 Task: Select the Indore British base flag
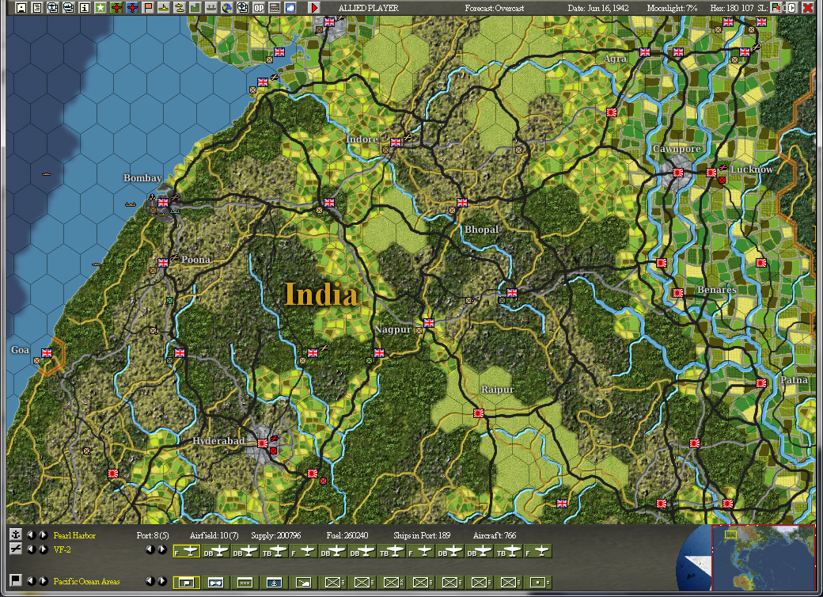pos(396,142)
